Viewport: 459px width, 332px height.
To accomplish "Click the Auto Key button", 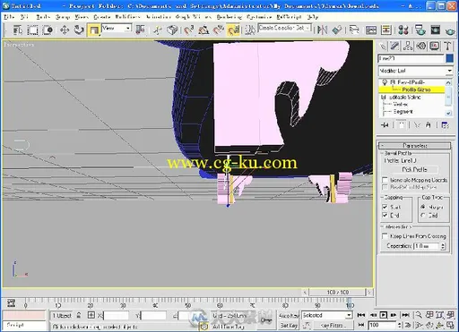I will coord(289,315).
